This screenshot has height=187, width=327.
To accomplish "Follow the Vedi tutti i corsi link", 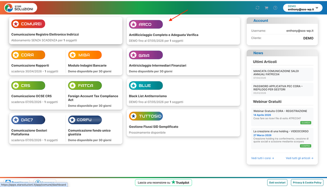I will [x=262, y=158].
